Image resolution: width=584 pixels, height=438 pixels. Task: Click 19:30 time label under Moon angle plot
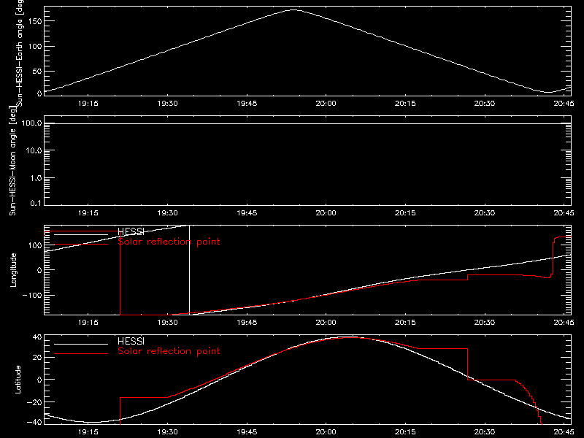tap(168, 213)
